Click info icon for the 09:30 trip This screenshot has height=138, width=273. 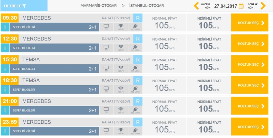coord(5,27)
